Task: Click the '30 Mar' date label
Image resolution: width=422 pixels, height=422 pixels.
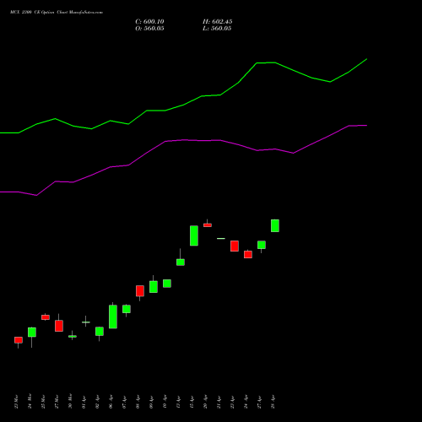Action: [x=70, y=402]
